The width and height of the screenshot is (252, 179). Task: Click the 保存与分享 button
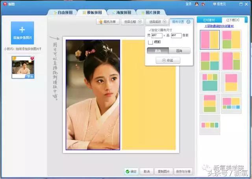[183, 172]
